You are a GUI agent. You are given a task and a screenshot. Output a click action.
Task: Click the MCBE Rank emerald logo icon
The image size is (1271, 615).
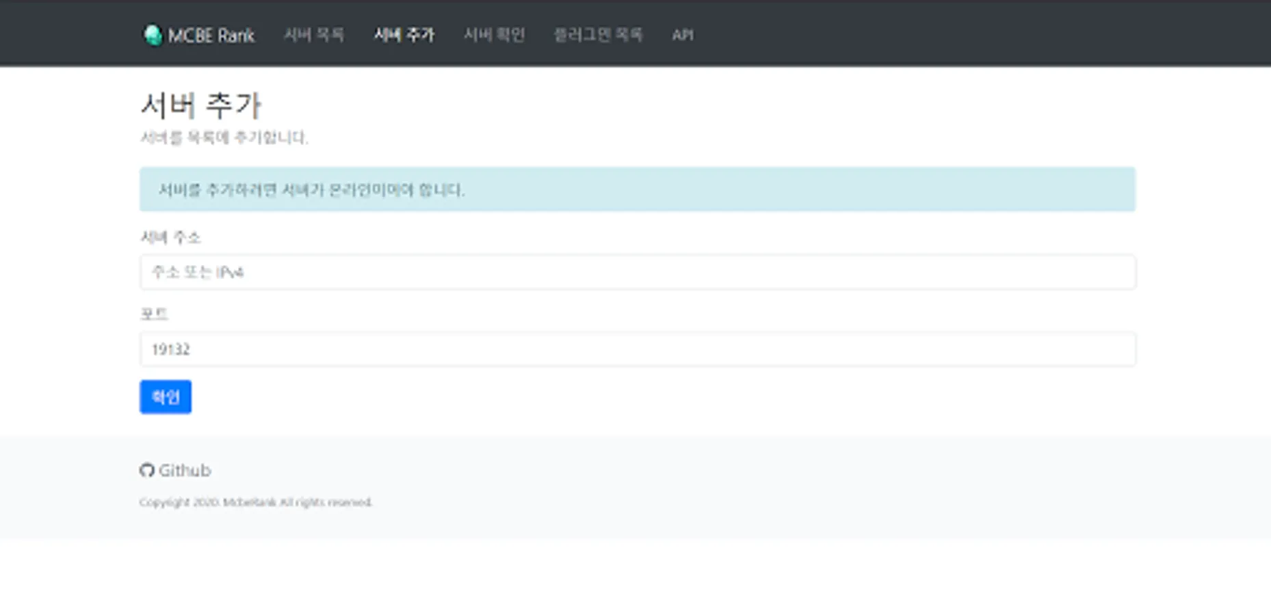pos(152,34)
